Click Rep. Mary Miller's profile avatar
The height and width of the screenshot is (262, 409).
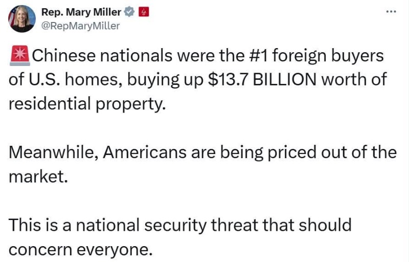21,19
